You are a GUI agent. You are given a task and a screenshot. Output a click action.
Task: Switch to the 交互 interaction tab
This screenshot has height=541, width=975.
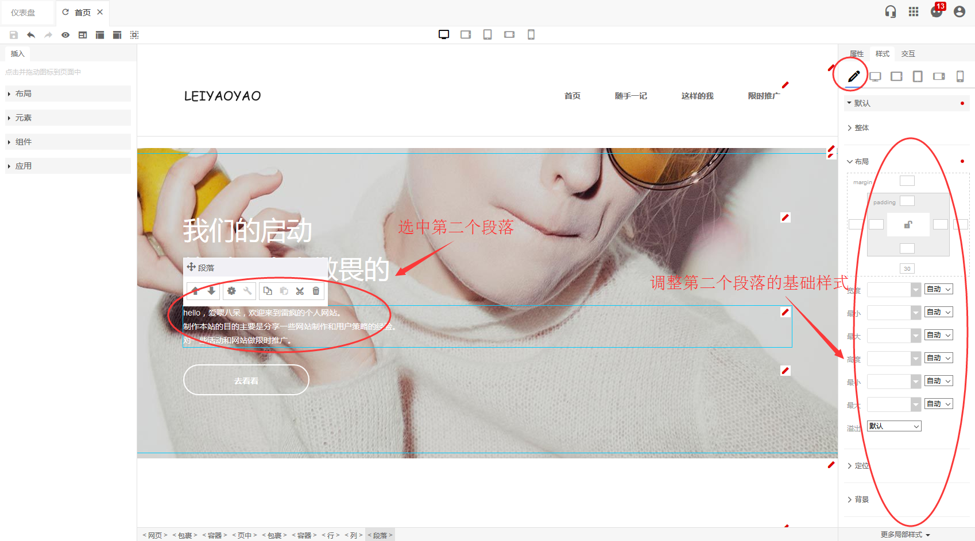click(908, 54)
